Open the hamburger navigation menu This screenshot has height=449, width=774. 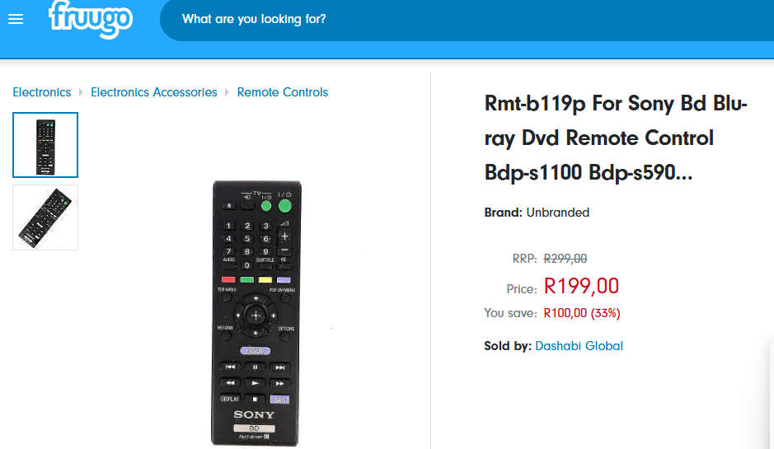tap(16, 19)
